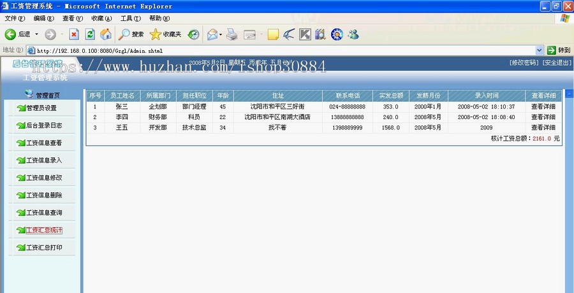
Task: Click the K-shaped toolbar icon
Action: tap(305, 34)
